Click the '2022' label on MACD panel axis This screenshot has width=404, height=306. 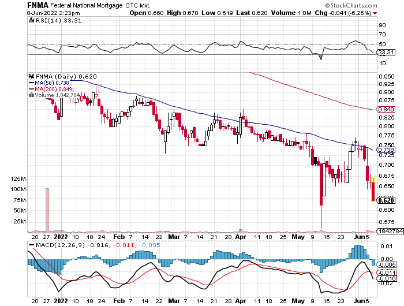coord(61,301)
